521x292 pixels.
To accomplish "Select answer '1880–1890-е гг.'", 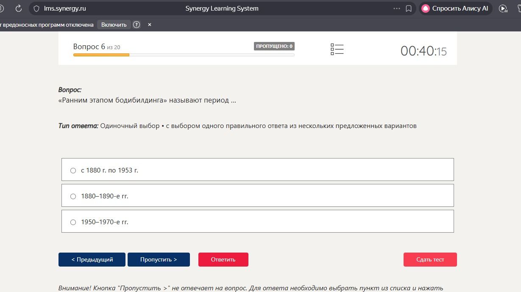I will tap(258, 195).
